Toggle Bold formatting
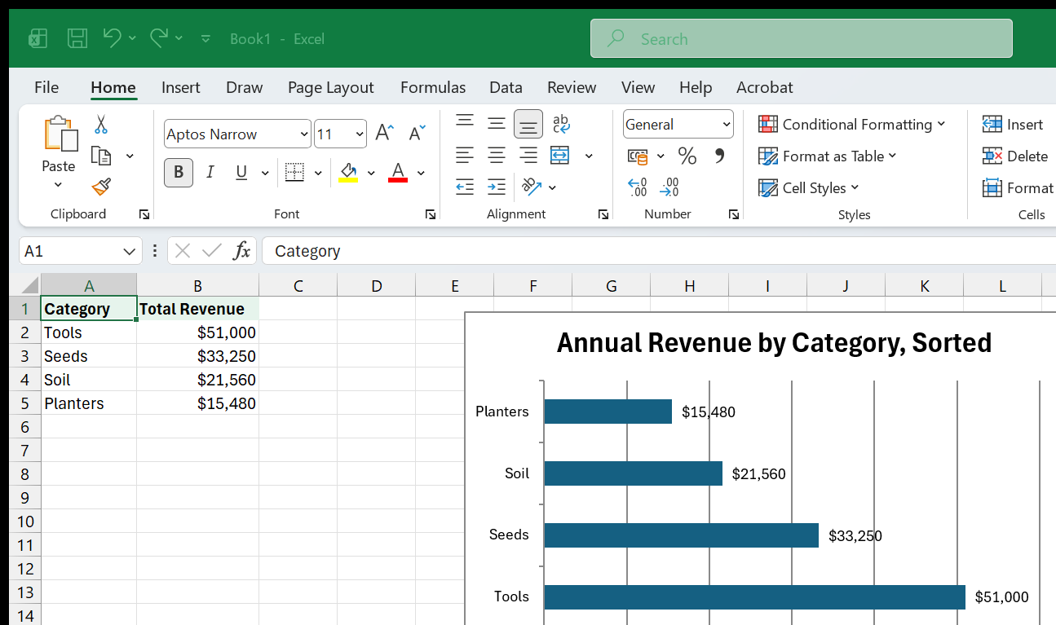This screenshot has height=625, width=1056. (x=179, y=172)
